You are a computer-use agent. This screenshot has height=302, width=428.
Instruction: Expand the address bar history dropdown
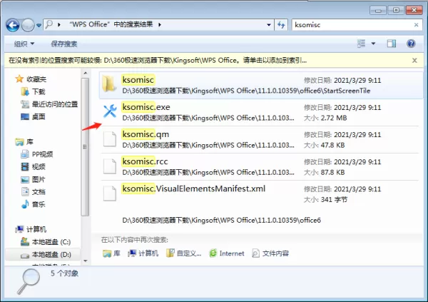[269, 25]
